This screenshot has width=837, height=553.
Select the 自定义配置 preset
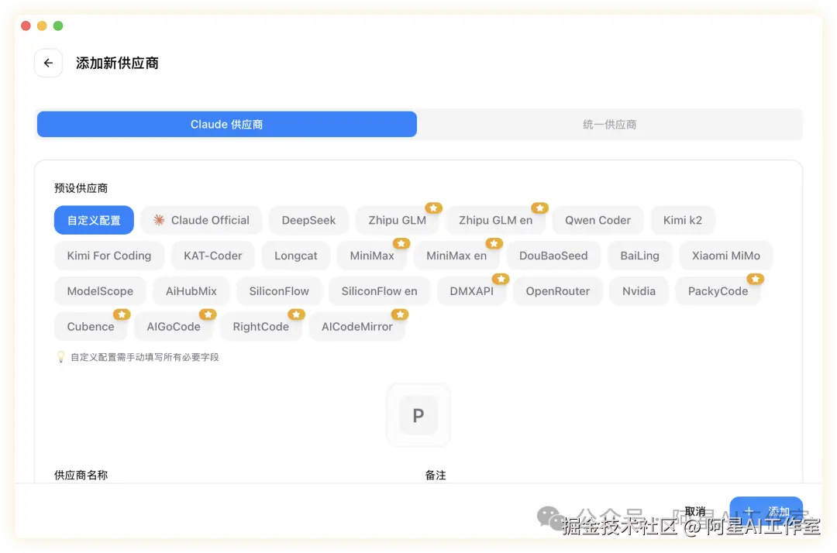tap(94, 220)
